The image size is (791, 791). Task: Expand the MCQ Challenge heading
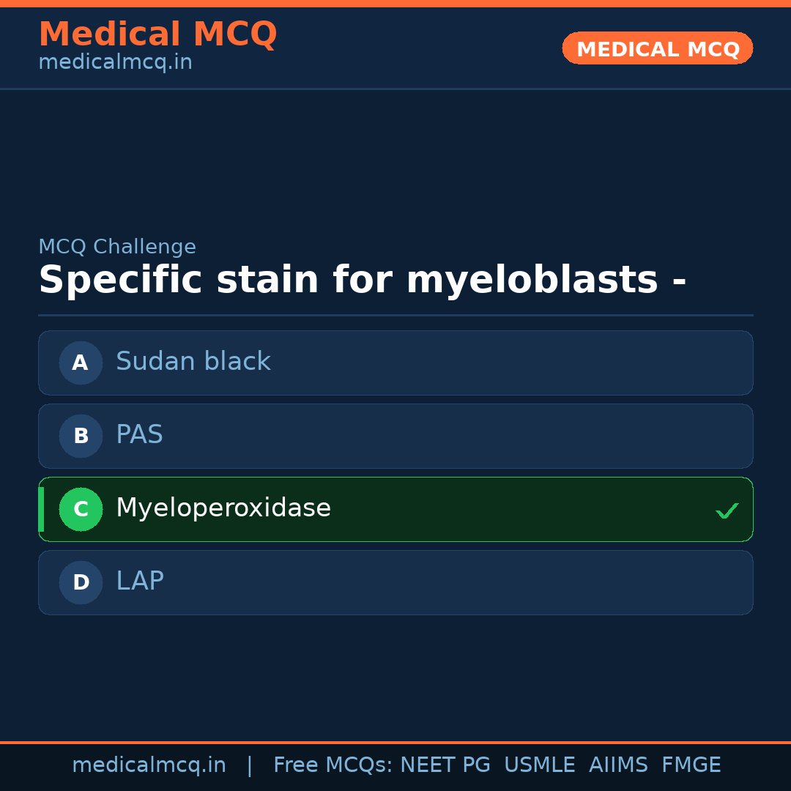[117, 247]
